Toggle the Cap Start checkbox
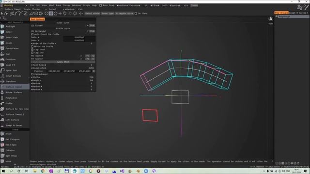The image size is (310, 174). coord(32,50)
